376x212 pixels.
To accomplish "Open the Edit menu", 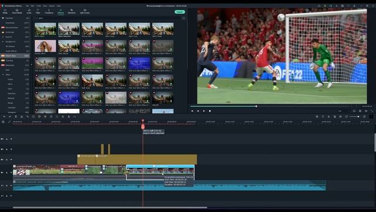I will coord(32,6).
